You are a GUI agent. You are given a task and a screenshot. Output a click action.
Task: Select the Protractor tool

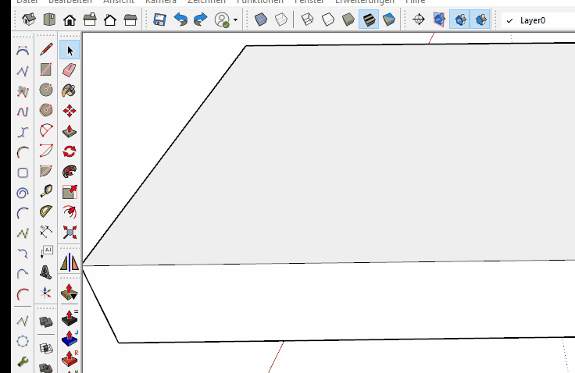tap(46, 211)
